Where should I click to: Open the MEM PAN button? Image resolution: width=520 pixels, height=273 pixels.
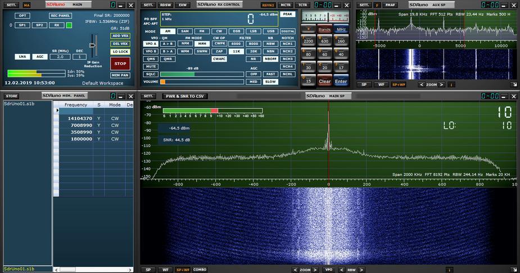tap(120, 75)
